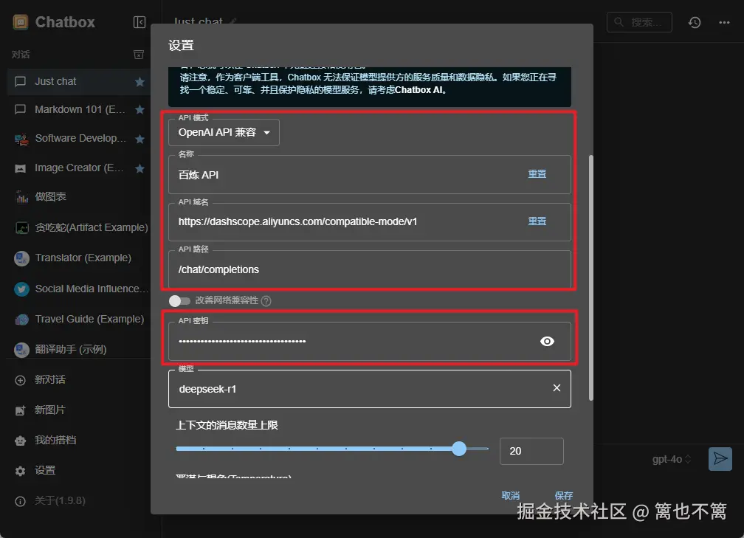Viewport: 744px width, 538px height.
Task: Click the help icon beside 改善网络兼容性
Action: coord(266,301)
